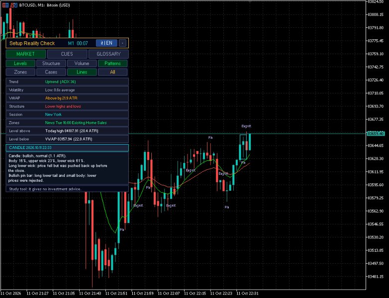This screenshot has height=298, width=389.
Task: Click the 83808.15 price axis label
Action: (x=376, y=14)
